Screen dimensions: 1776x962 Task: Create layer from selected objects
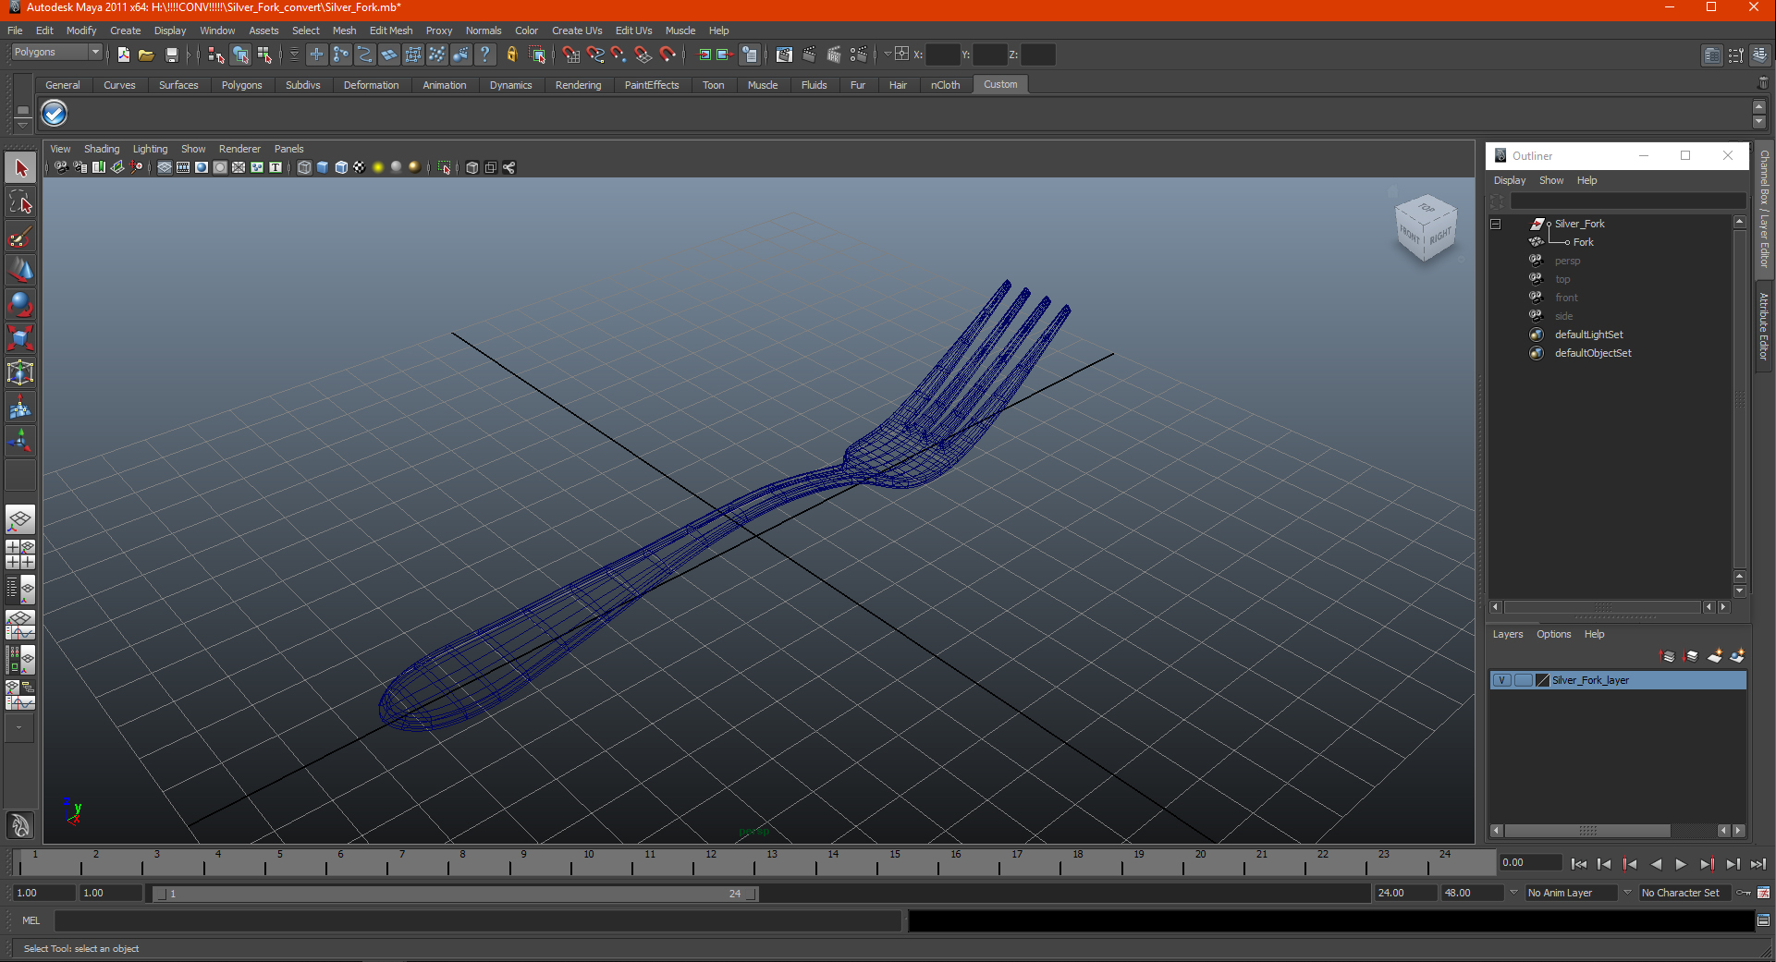pos(1737,656)
